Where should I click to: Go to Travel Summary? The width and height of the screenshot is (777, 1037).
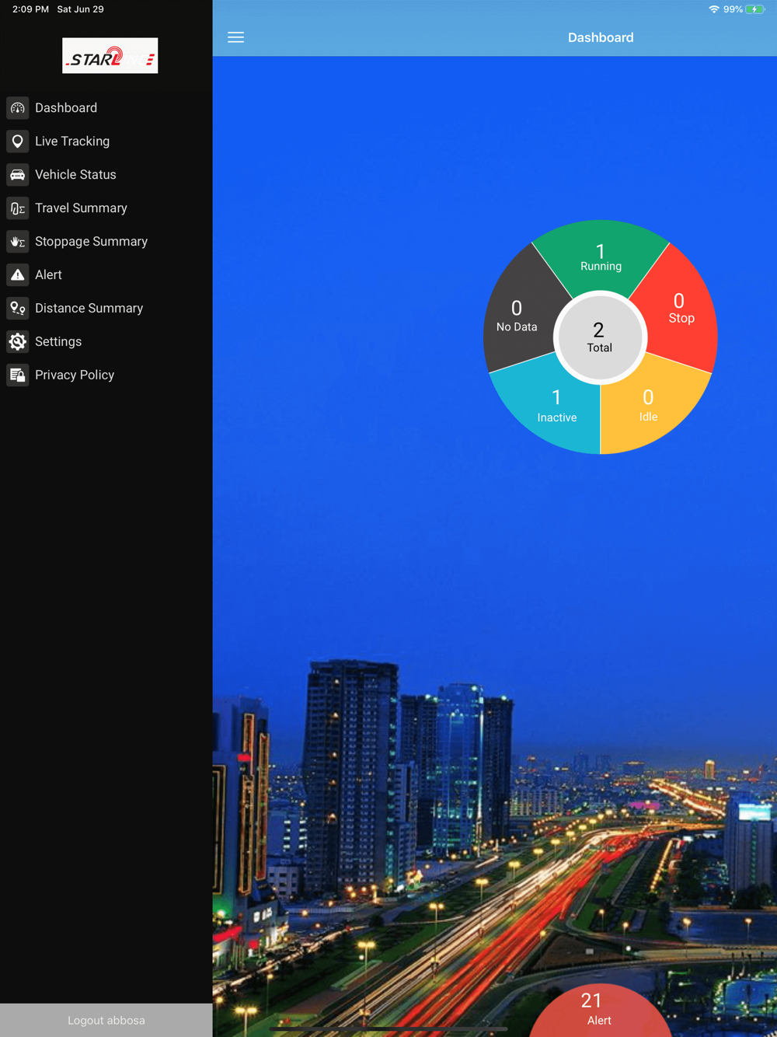pyautogui.click(x=81, y=208)
